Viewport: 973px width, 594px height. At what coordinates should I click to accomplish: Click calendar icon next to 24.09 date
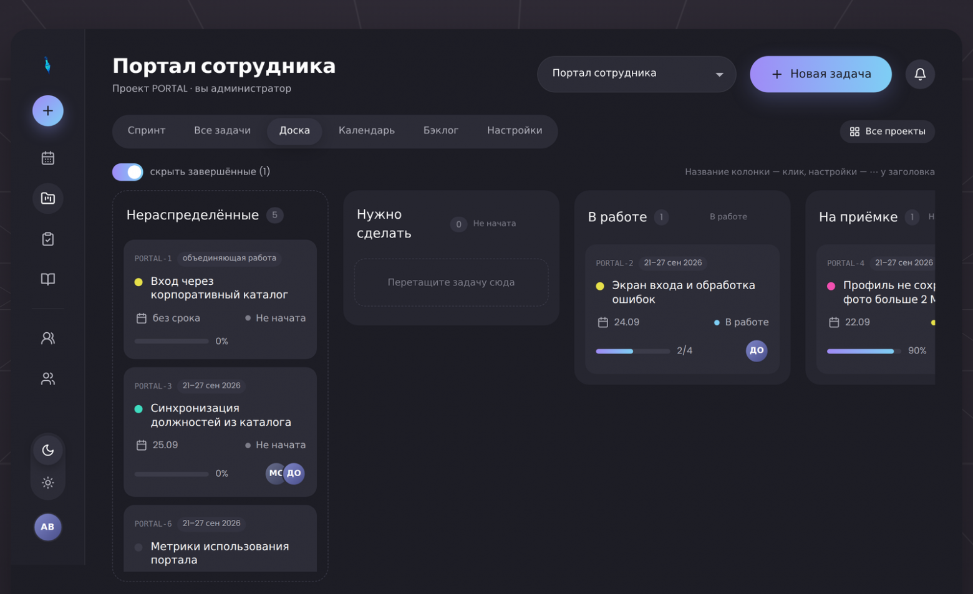click(x=603, y=322)
